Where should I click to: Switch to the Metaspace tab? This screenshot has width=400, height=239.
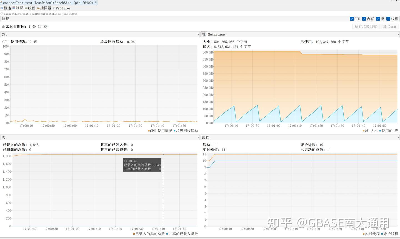click(x=216, y=34)
